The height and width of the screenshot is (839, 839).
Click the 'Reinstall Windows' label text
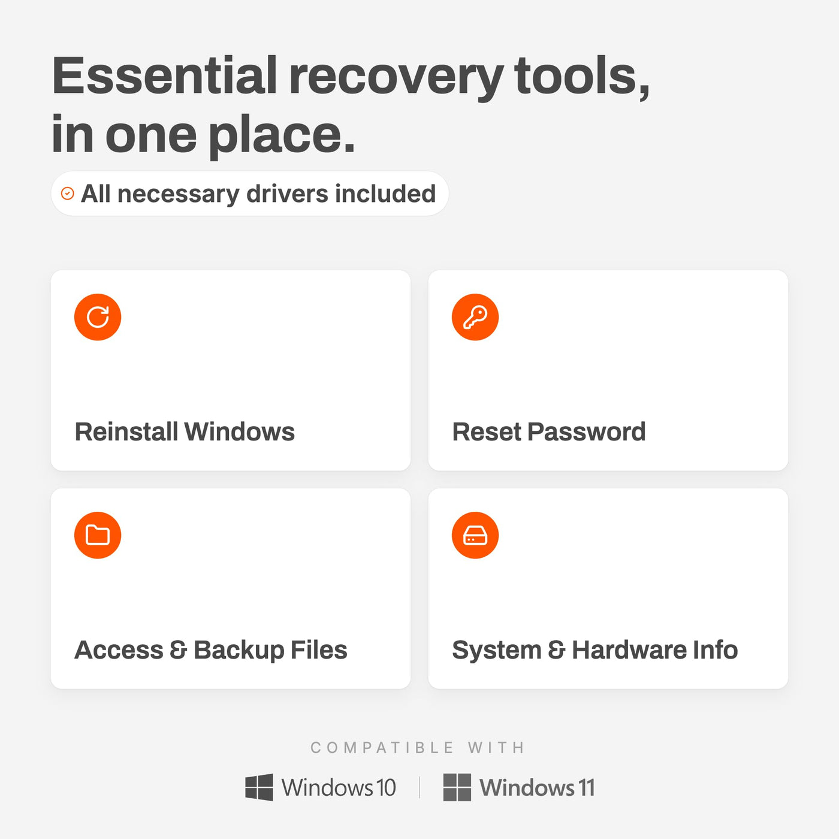[x=185, y=431]
